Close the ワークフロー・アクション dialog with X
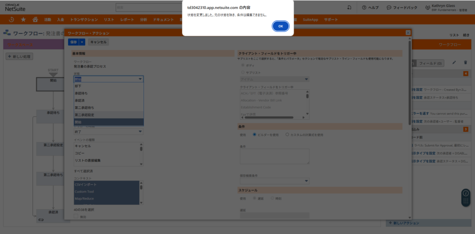The width and height of the screenshot is (475, 234). click(x=408, y=32)
